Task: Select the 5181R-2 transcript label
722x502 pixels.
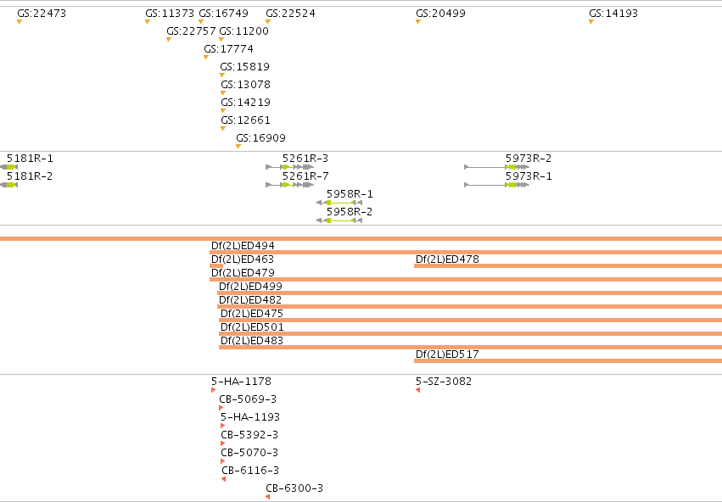Action: (30, 176)
